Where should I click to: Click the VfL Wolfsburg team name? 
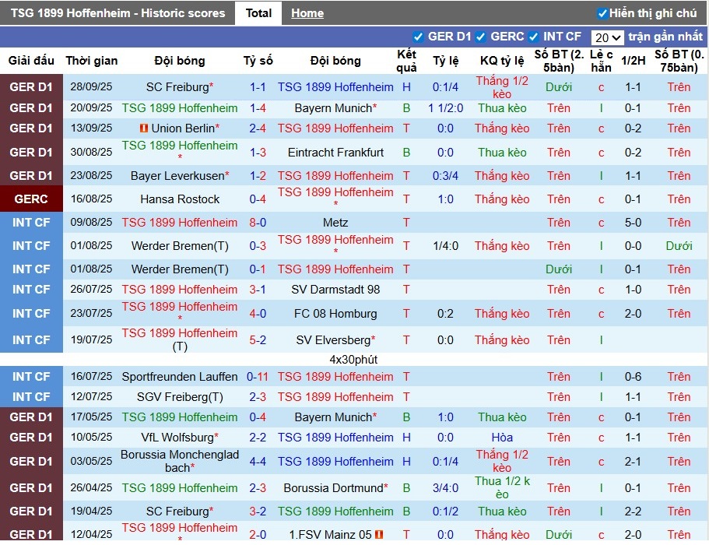[177, 438]
